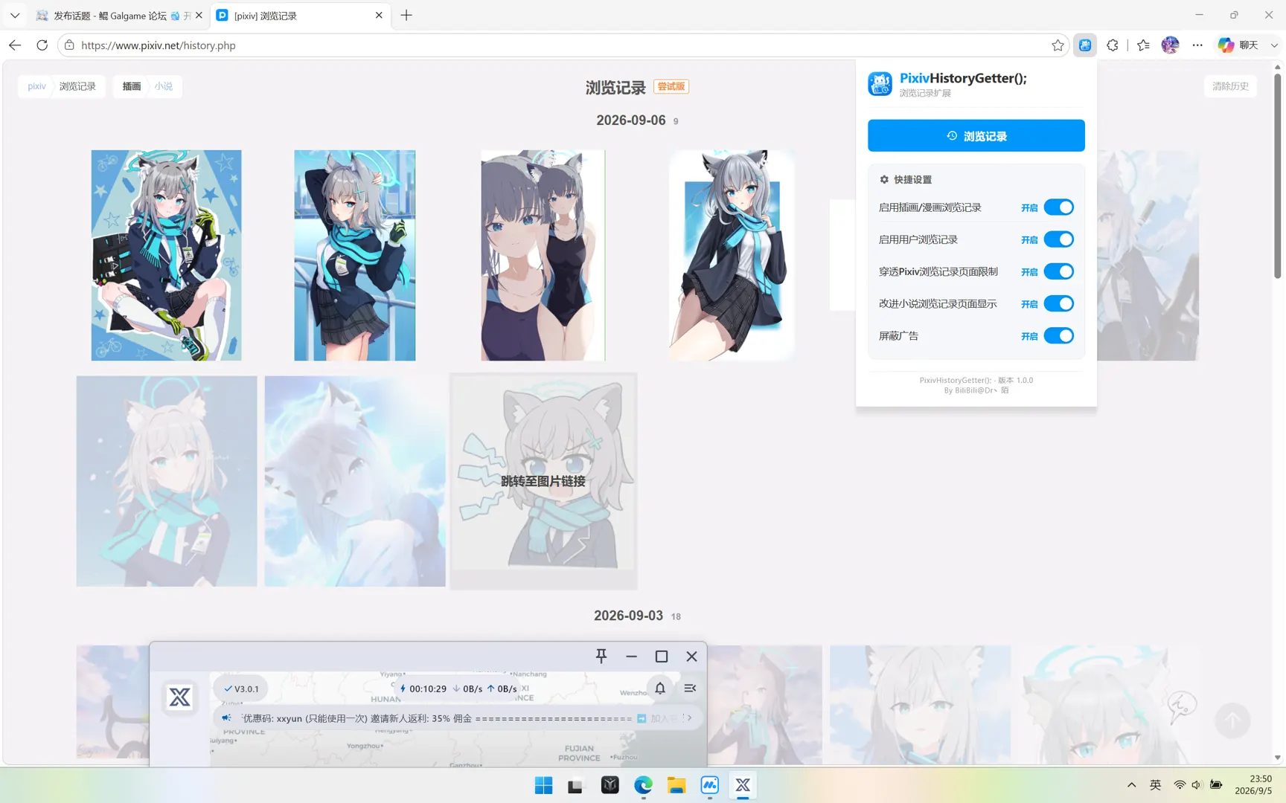Close the Galgame forum tab
Viewport: 1286px width, 803px height.
199,15
